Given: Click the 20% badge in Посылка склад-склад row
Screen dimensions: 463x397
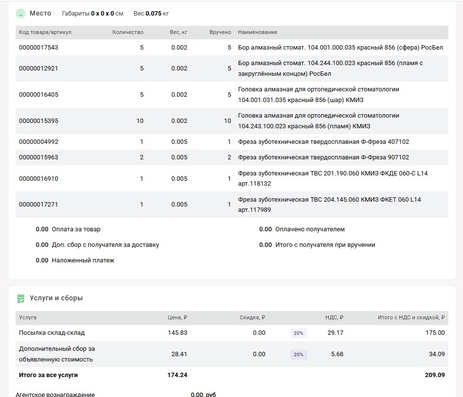Looking at the screenshot, I should click(298, 333).
